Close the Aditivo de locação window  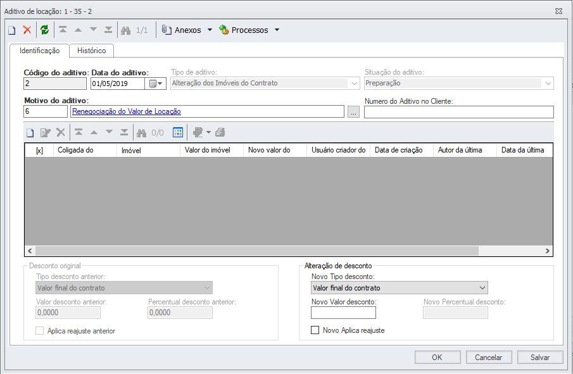point(558,11)
